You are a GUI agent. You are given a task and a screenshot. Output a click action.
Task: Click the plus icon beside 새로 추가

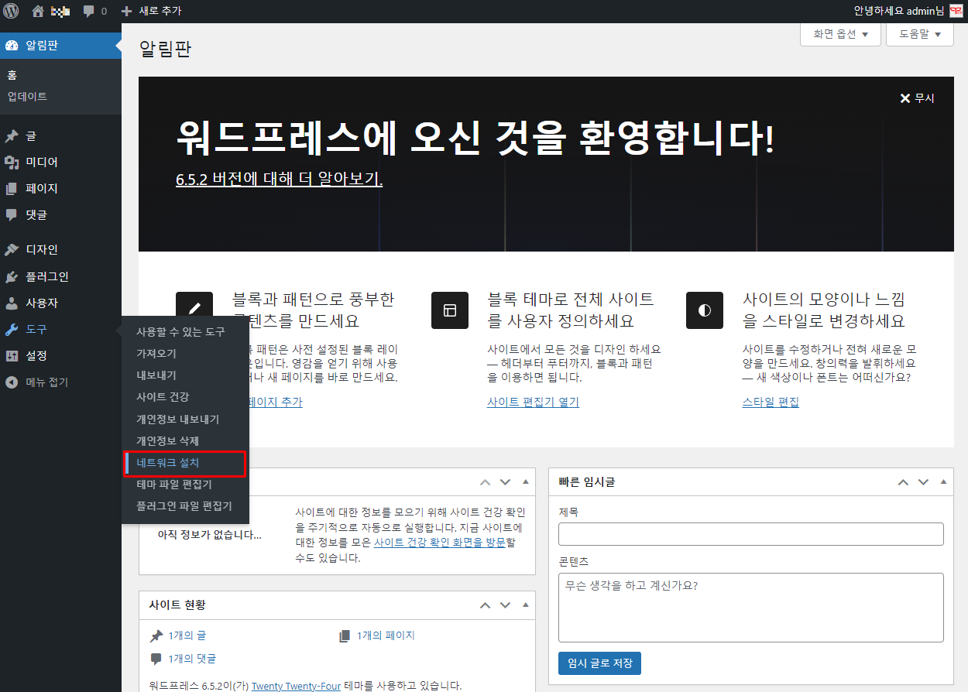pyautogui.click(x=127, y=12)
